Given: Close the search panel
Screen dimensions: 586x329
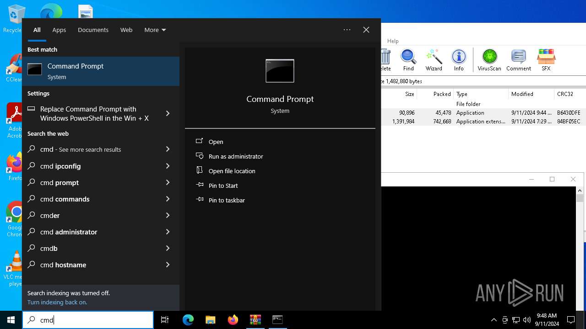Looking at the screenshot, I should (366, 30).
